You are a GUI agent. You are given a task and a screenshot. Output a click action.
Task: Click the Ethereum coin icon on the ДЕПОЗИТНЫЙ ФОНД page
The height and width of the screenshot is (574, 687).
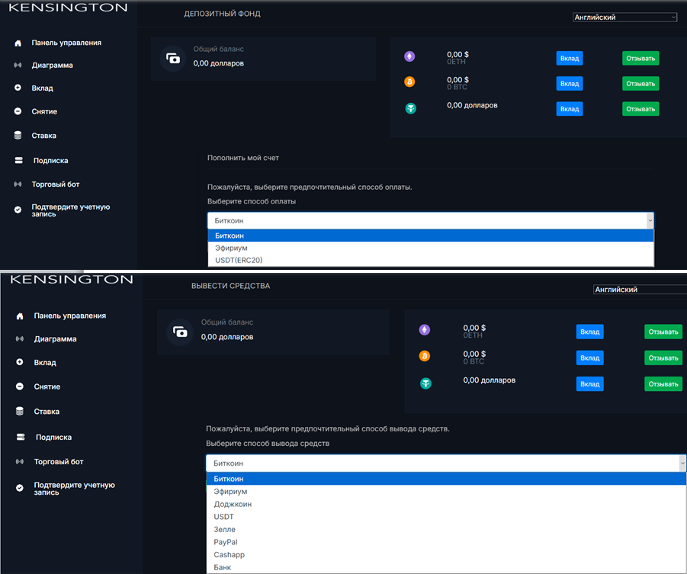click(410, 56)
